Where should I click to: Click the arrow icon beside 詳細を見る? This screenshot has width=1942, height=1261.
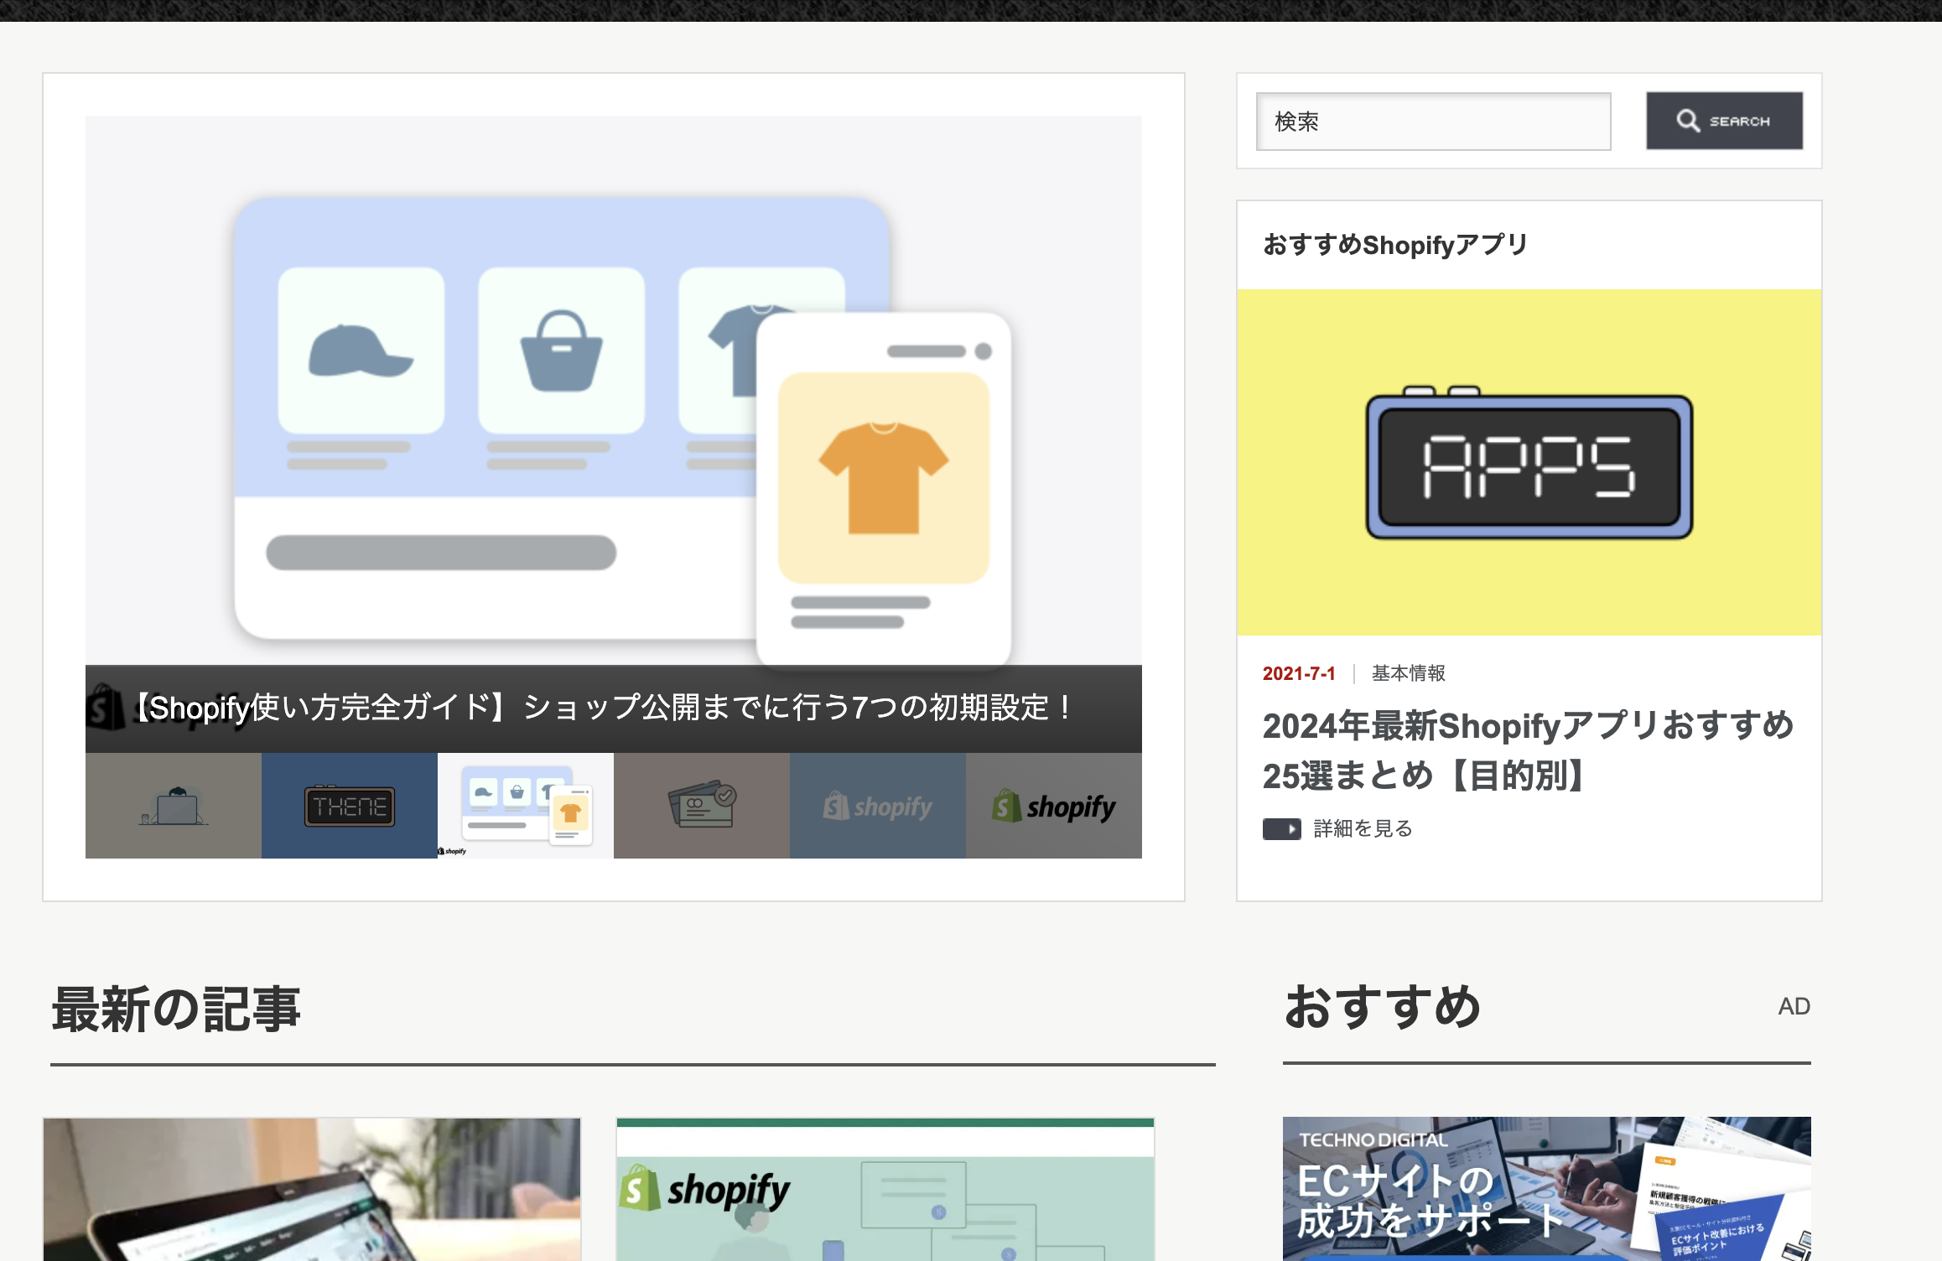pyautogui.click(x=1281, y=829)
